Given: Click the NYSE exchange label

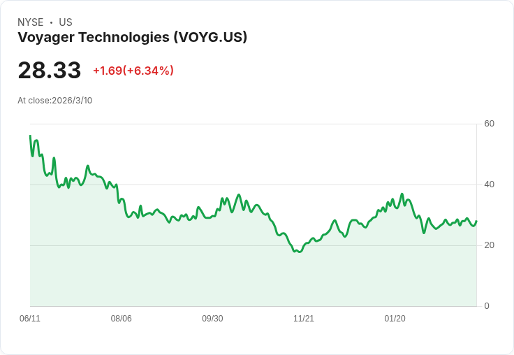Looking at the screenshot, I should click(31, 22).
